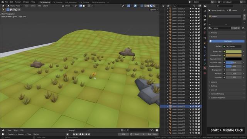Switch to the CW_Animation workspace tab
Viewport: 247px width, 139px height.
pos(71,2)
